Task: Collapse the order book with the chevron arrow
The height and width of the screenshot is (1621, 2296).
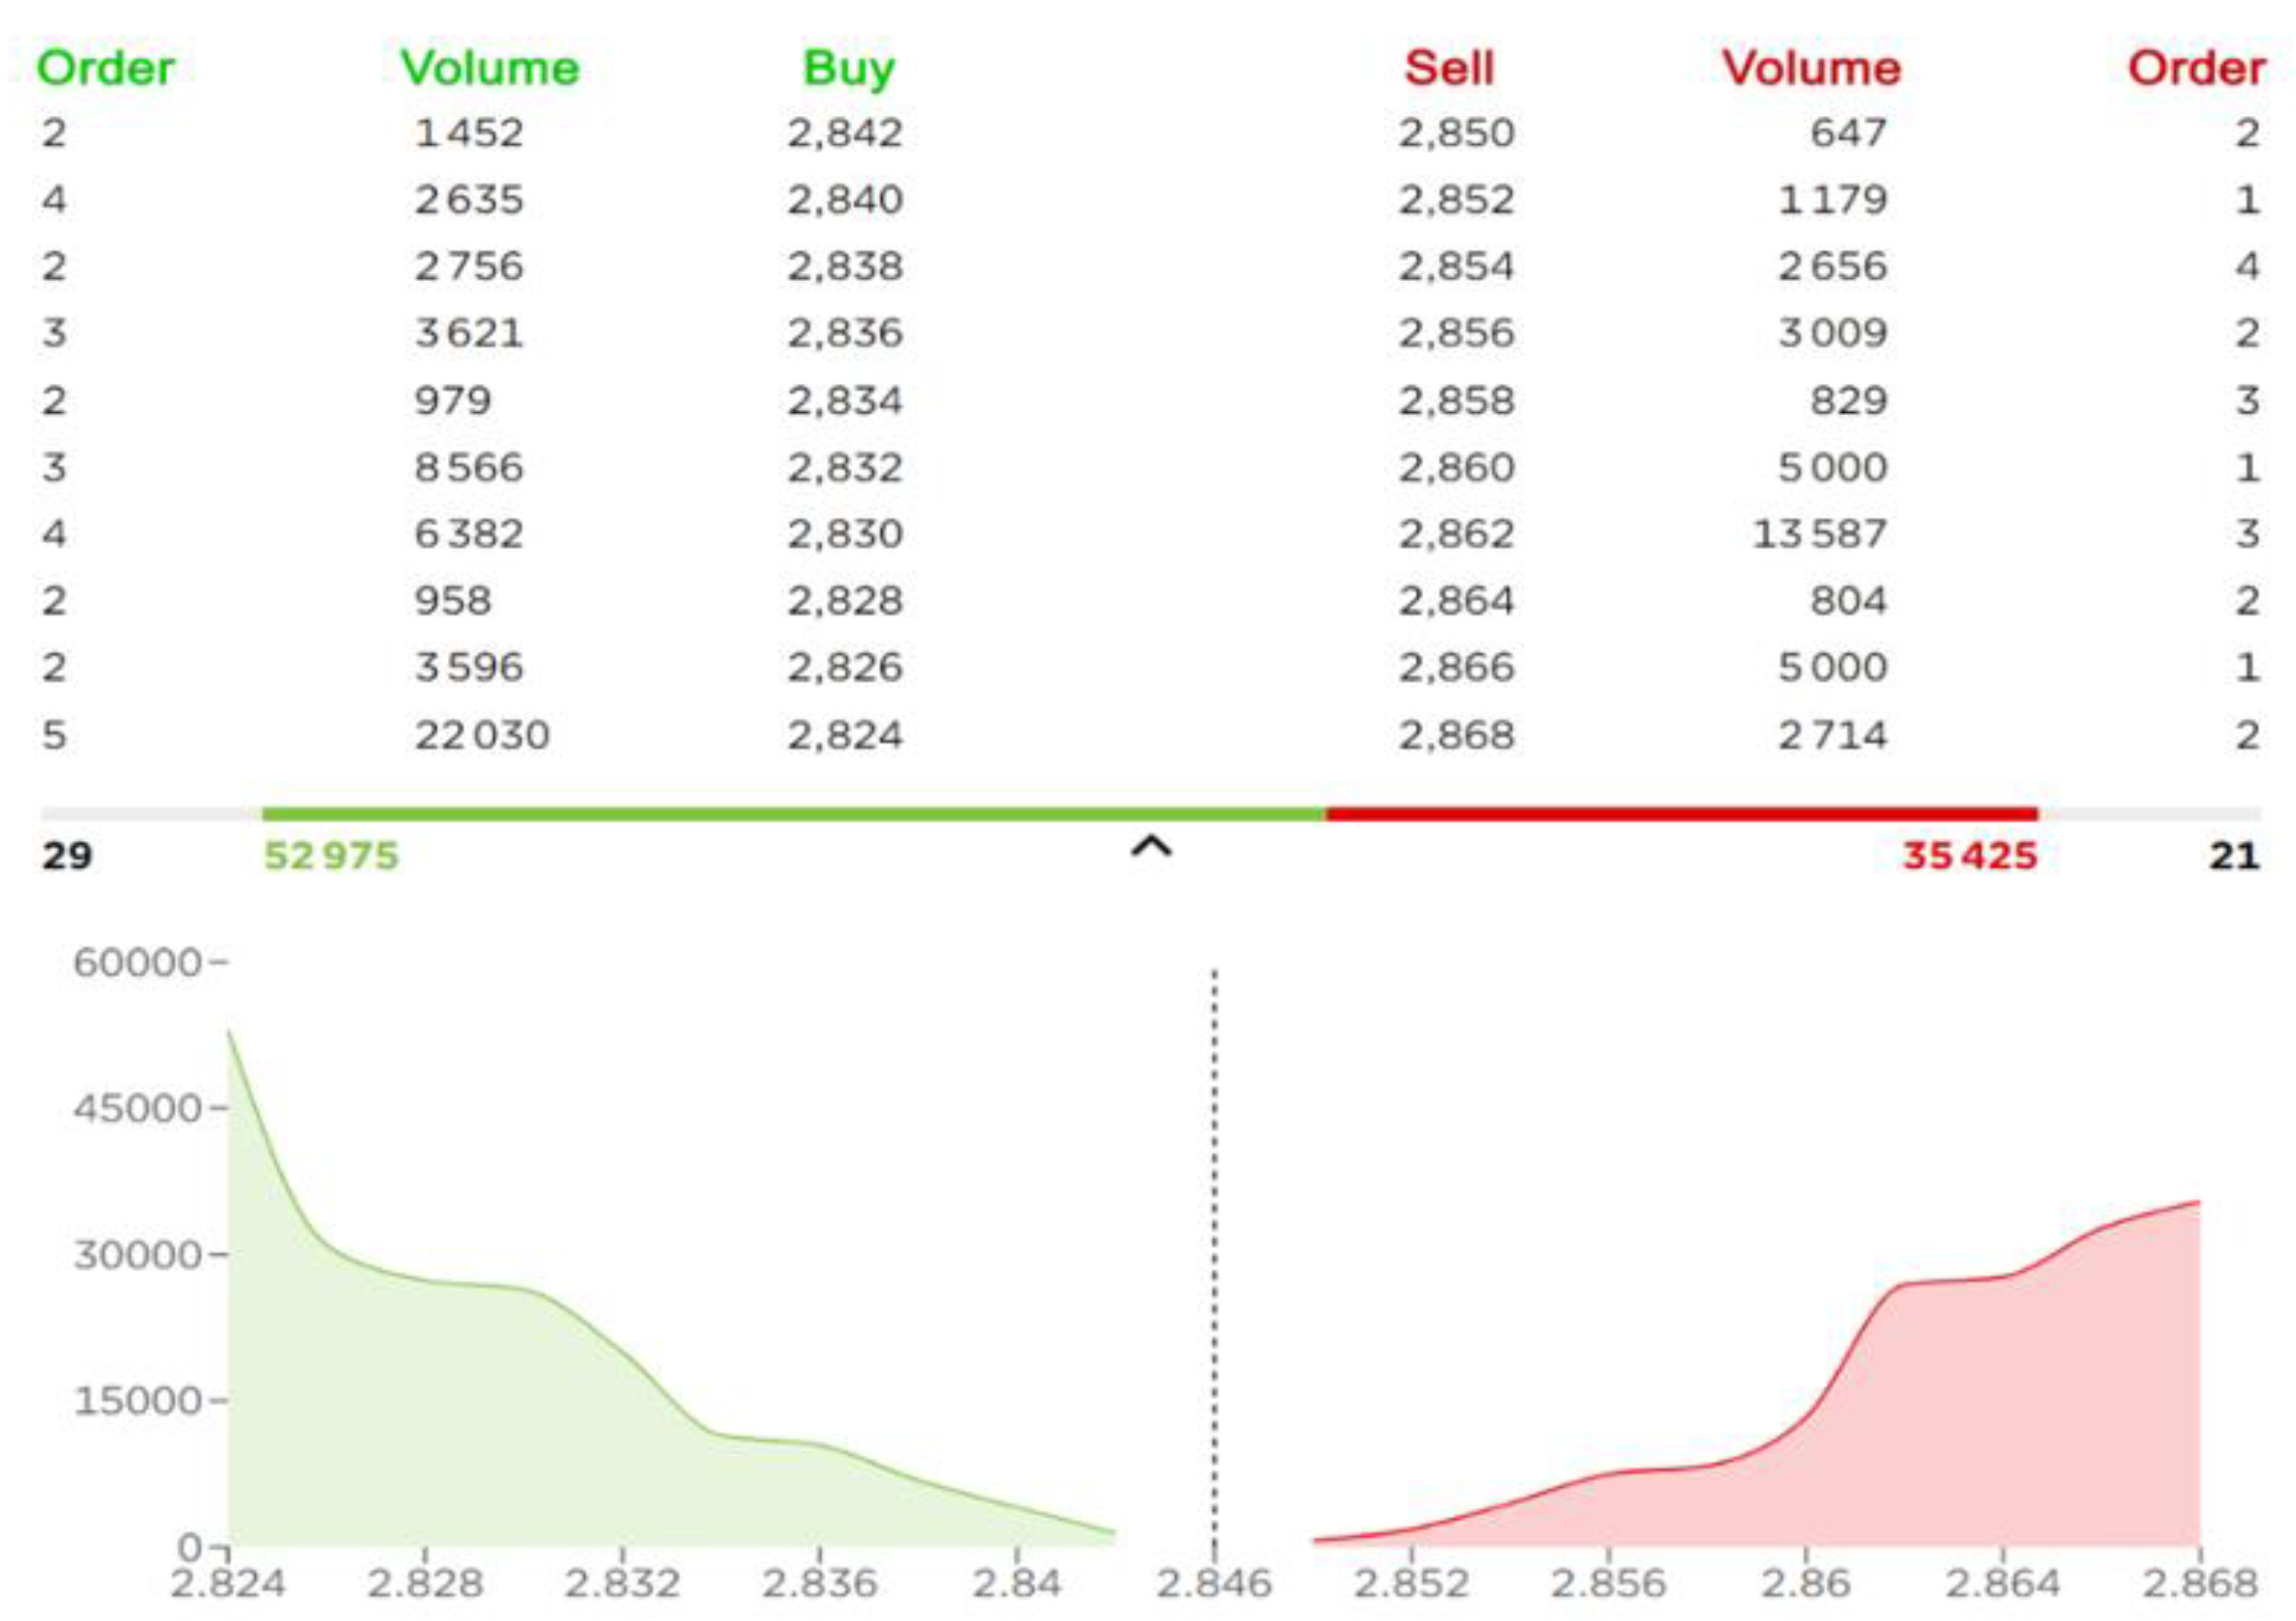Action: (1150, 848)
